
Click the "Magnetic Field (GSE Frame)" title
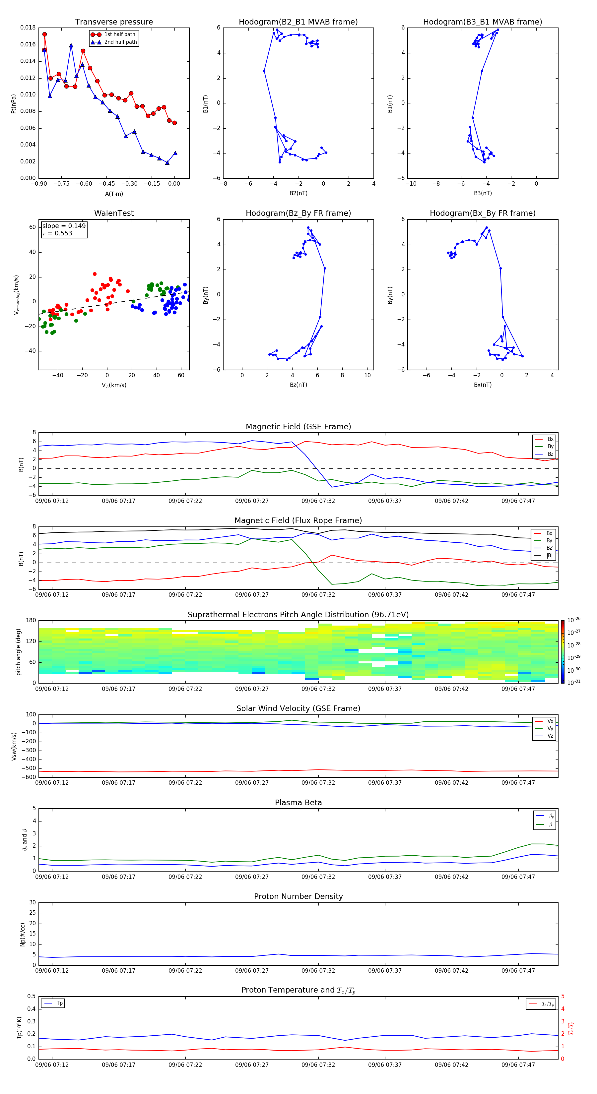[x=298, y=427]
